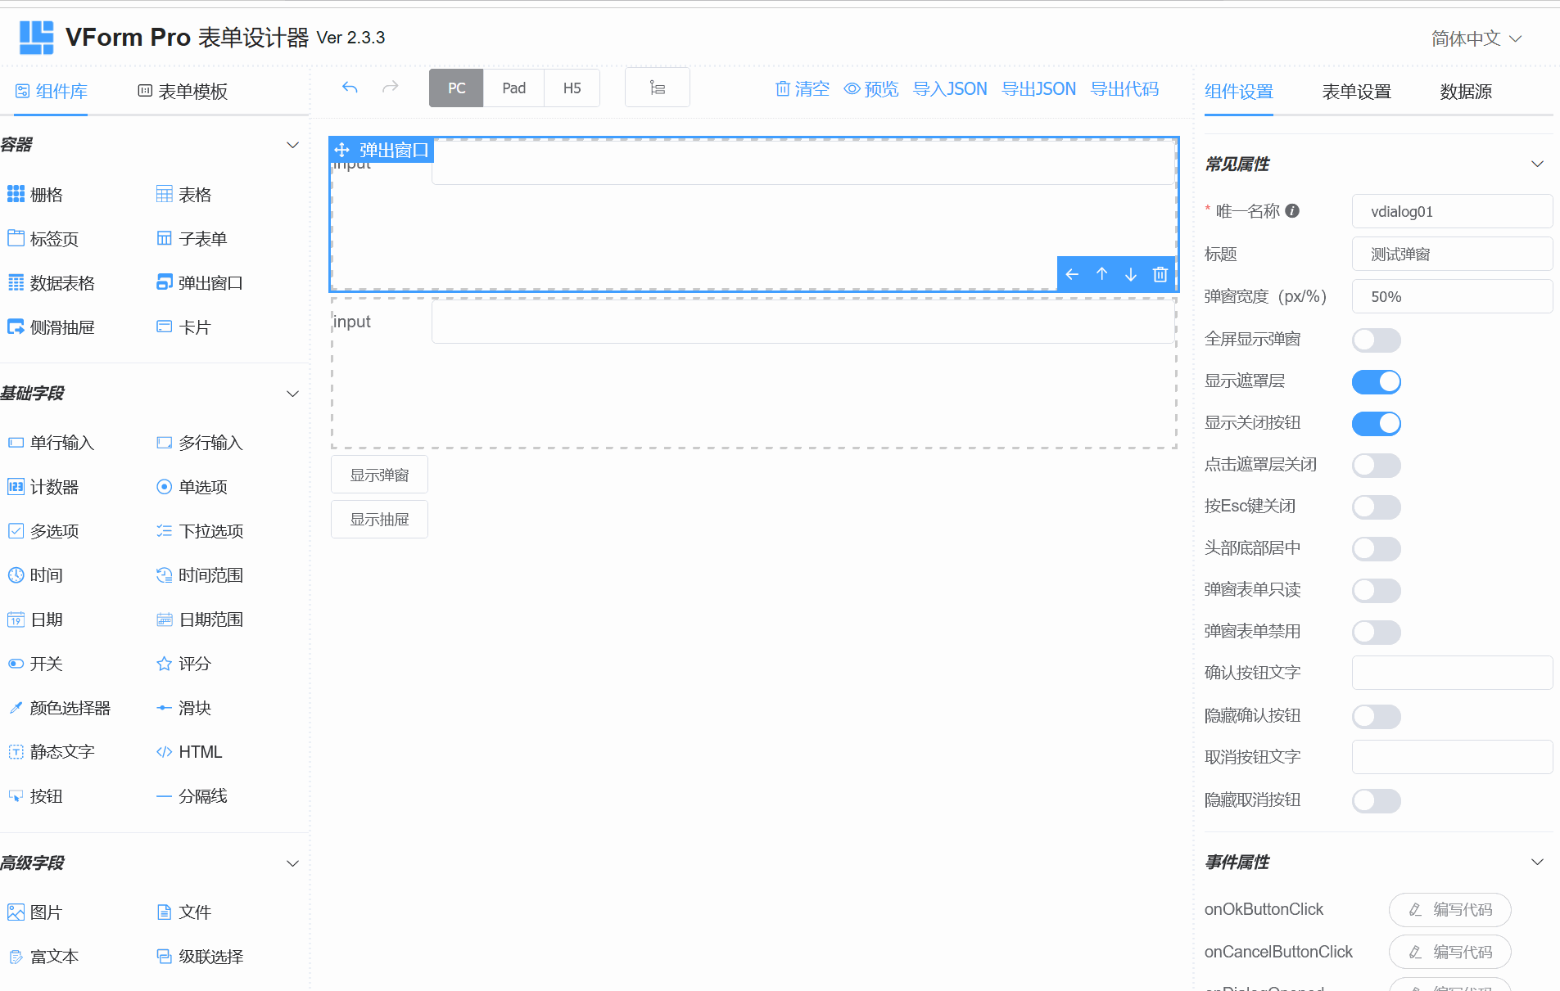Switch to H5 preview mode
Viewport: 1560px width, 991px height.
pos(572,88)
